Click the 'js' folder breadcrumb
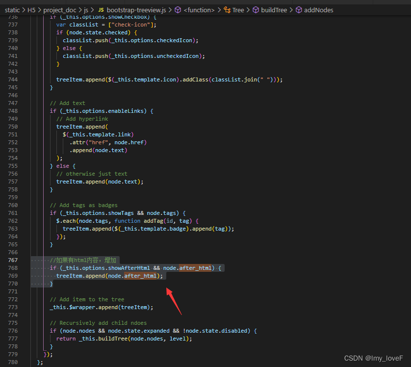This screenshot has width=411, height=367. [x=86, y=10]
